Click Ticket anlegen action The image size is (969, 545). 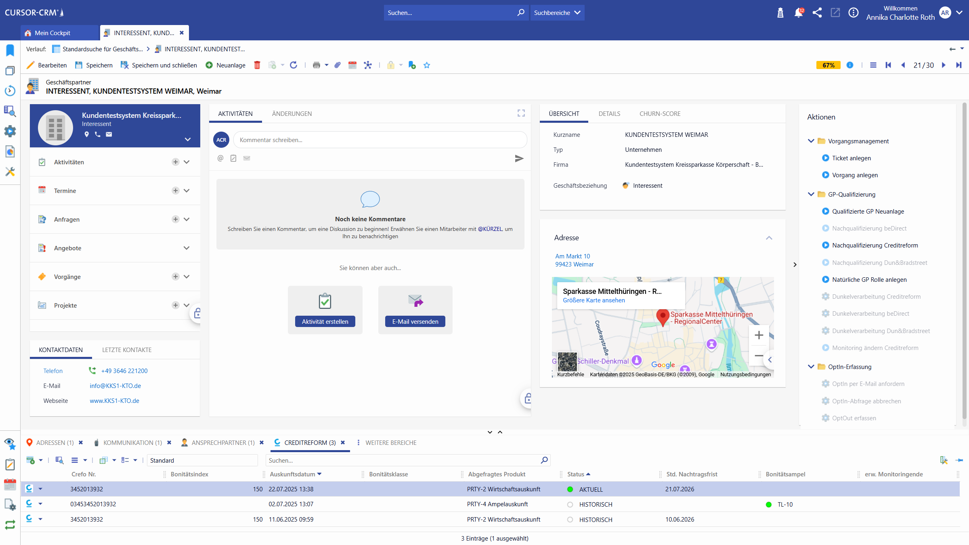852,158
